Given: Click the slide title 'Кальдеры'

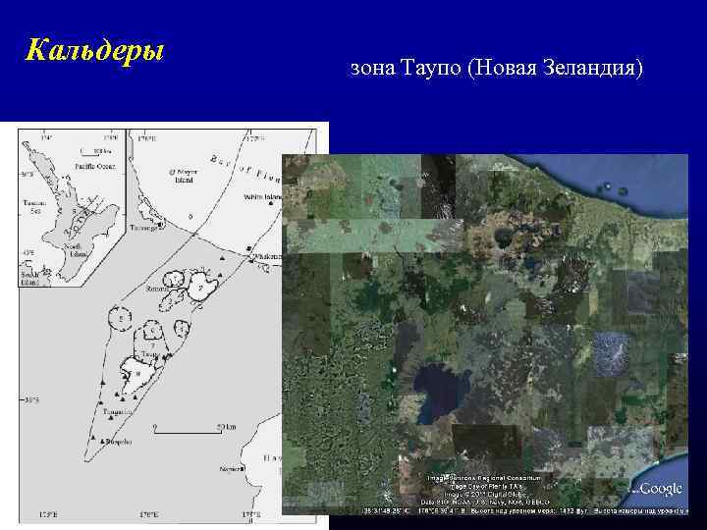Looking at the screenshot, I should 94,50.
